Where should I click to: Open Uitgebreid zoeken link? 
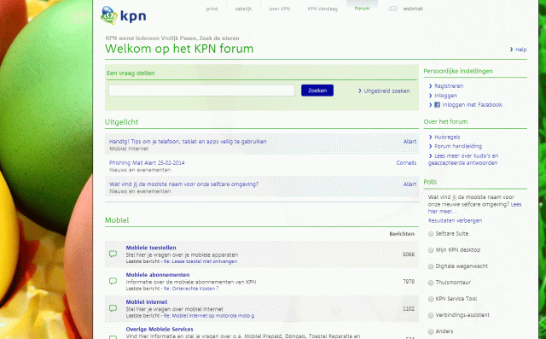pyautogui.click(x=386, y=91)
